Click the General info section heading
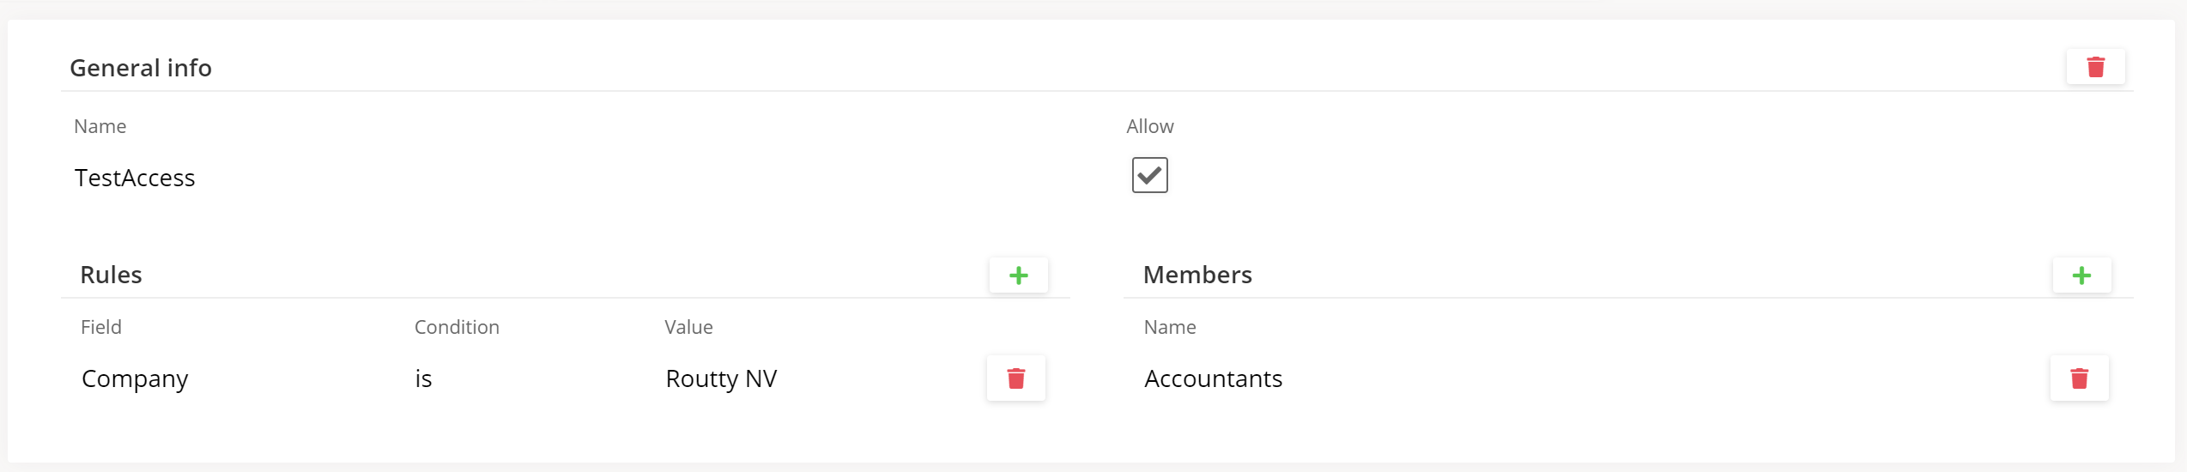This screenshot has width=2187, height=472. click(141, 68)
